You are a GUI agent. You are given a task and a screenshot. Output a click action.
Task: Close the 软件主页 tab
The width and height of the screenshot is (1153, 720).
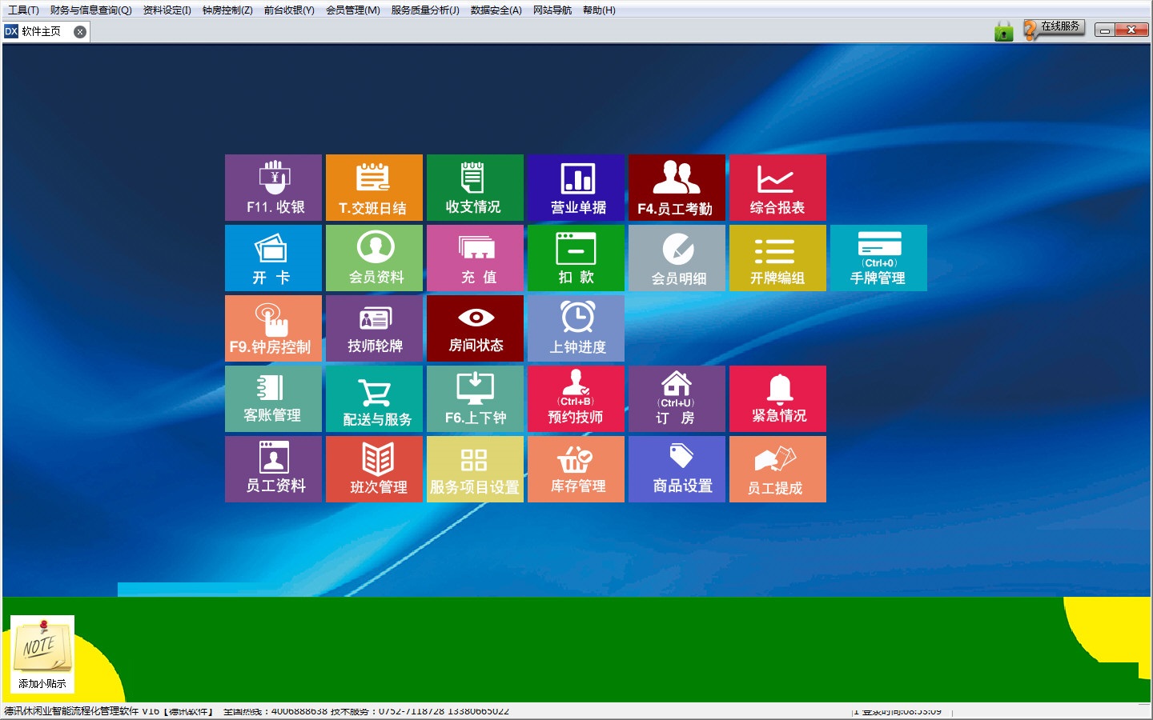(x=80, y=32)
